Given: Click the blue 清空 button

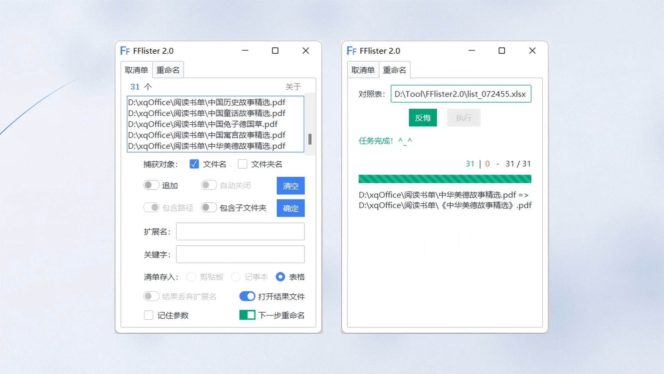Looking at the screenshot, I should 290,186.
